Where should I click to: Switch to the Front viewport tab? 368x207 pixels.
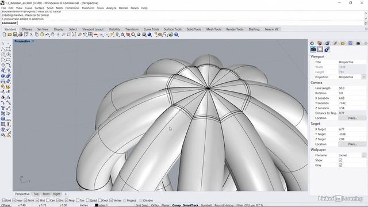click(46, 194)
